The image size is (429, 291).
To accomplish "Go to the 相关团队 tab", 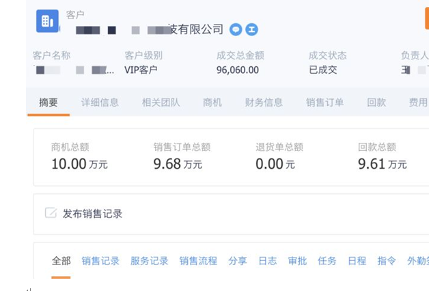I will pyautogui.click(x=161, y=102).
